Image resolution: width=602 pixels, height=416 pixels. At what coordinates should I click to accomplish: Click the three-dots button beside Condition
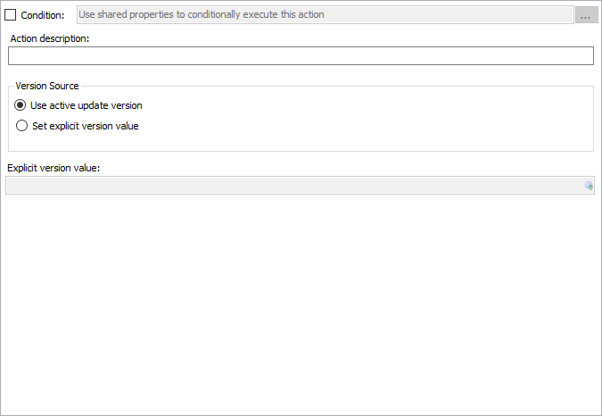coord(586,15)
